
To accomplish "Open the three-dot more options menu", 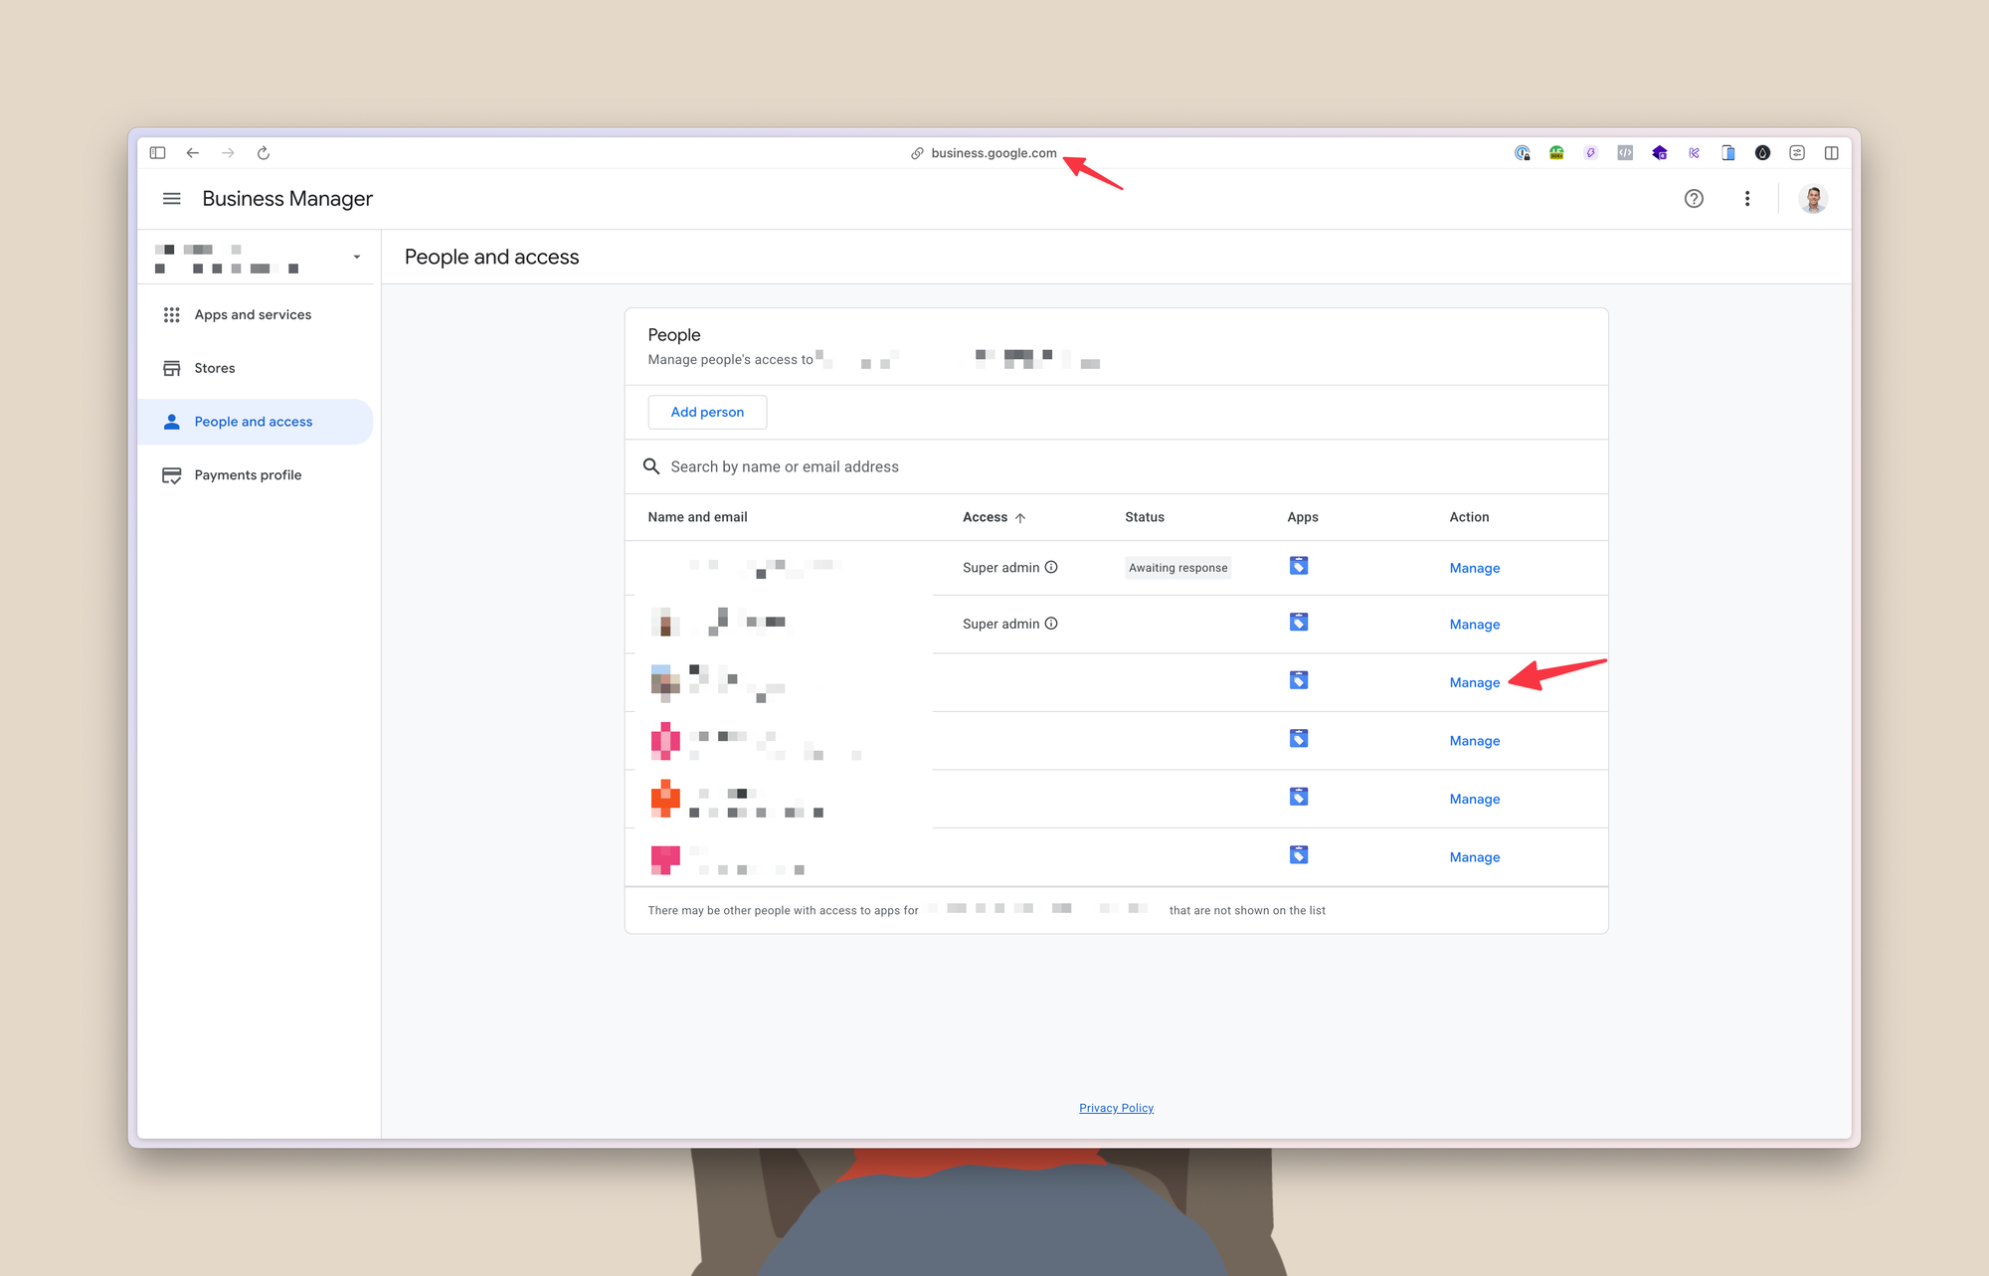I will click(1746, 199).
